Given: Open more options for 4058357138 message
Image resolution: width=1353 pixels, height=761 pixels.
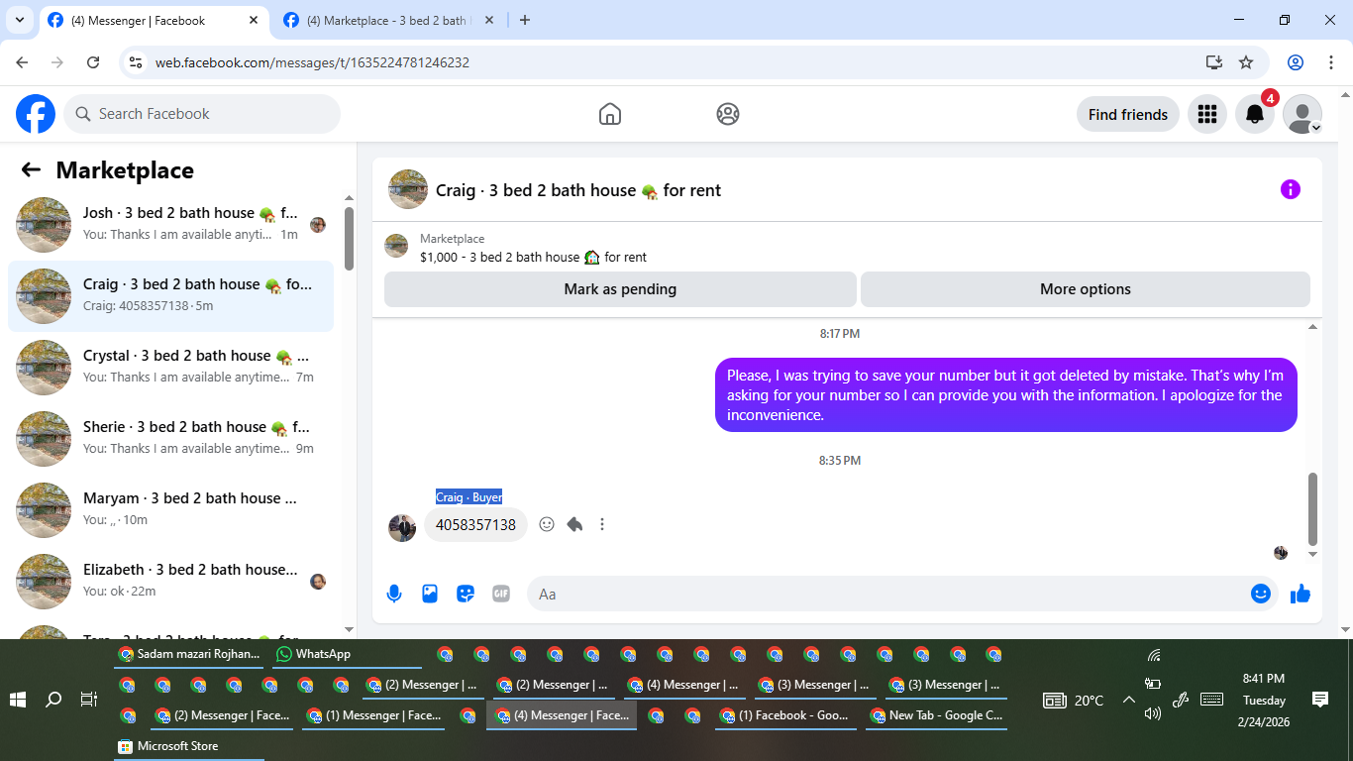Looking at the screenshot, I should (x=602, y=524).
